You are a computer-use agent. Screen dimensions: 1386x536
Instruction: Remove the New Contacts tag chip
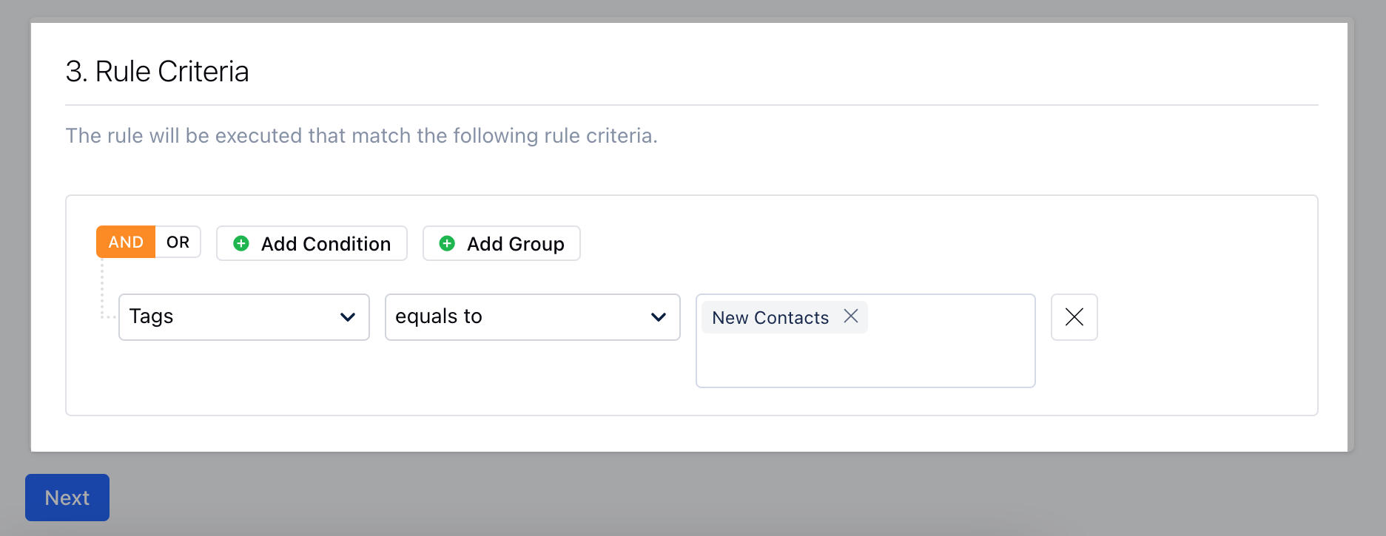[x=851, y=316]
